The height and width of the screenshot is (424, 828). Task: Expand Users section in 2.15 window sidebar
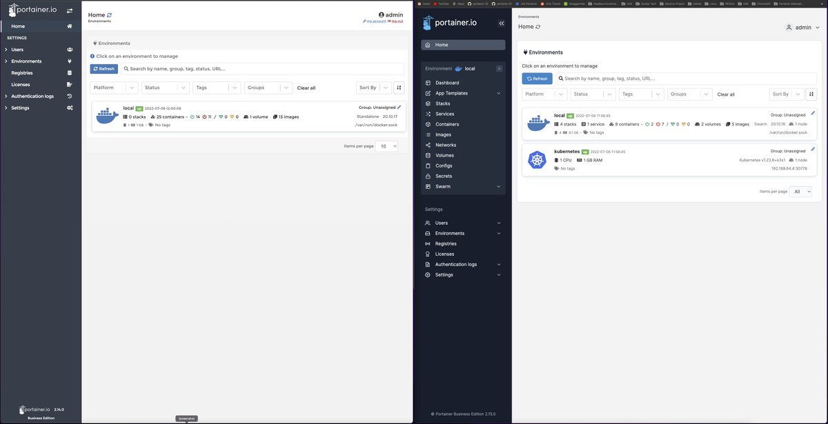(499, 223)
